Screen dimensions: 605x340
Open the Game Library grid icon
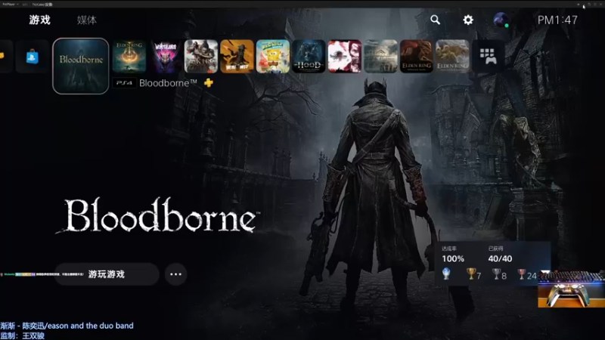488,56
